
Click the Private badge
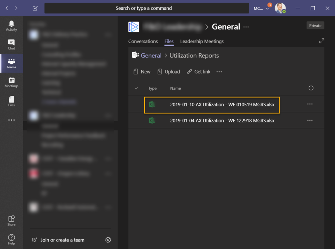[315, 25]
